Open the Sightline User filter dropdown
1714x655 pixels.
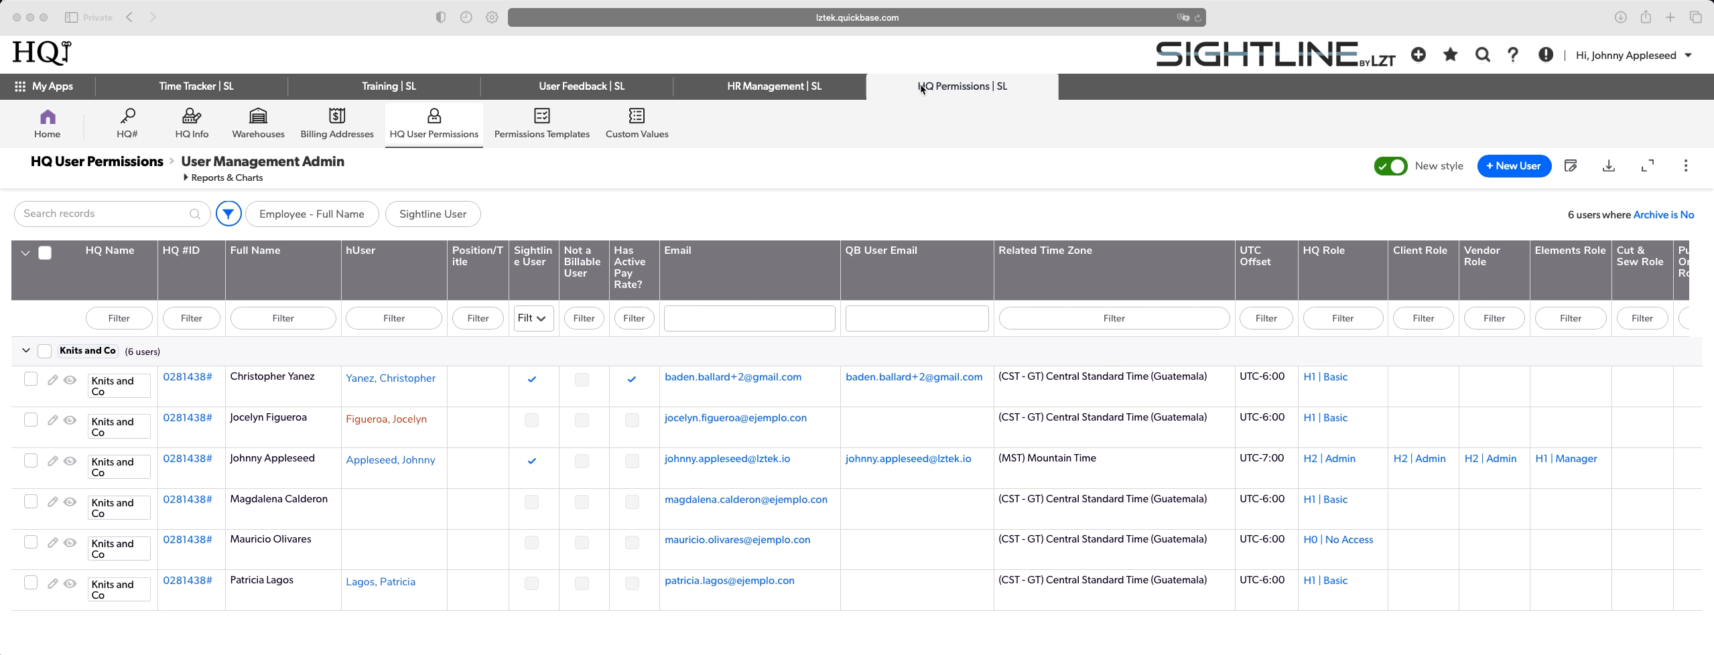533,318
